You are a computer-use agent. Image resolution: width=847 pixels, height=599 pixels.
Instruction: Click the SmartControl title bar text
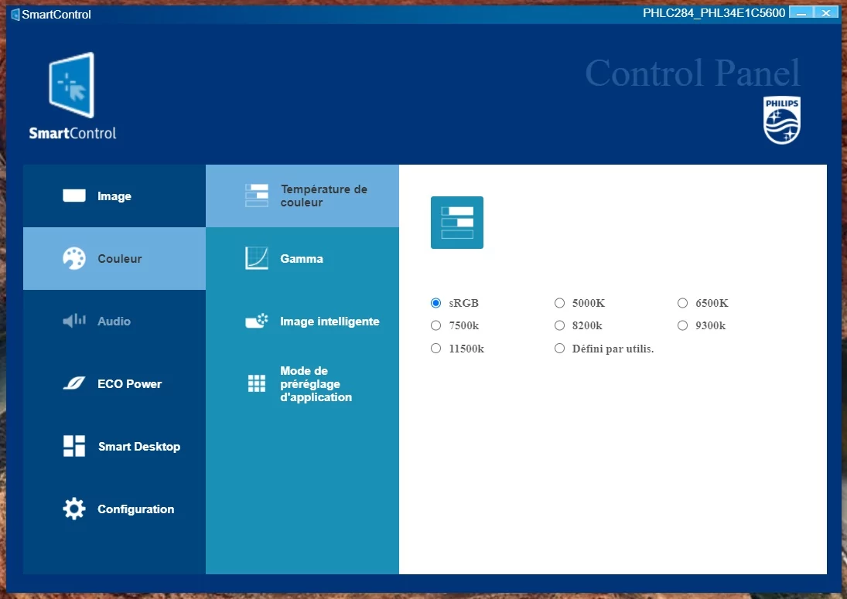coord(56,15)
